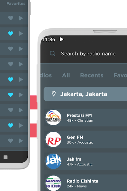
Task: Click the play indicator in the status bar
Action: click(61, 39)
